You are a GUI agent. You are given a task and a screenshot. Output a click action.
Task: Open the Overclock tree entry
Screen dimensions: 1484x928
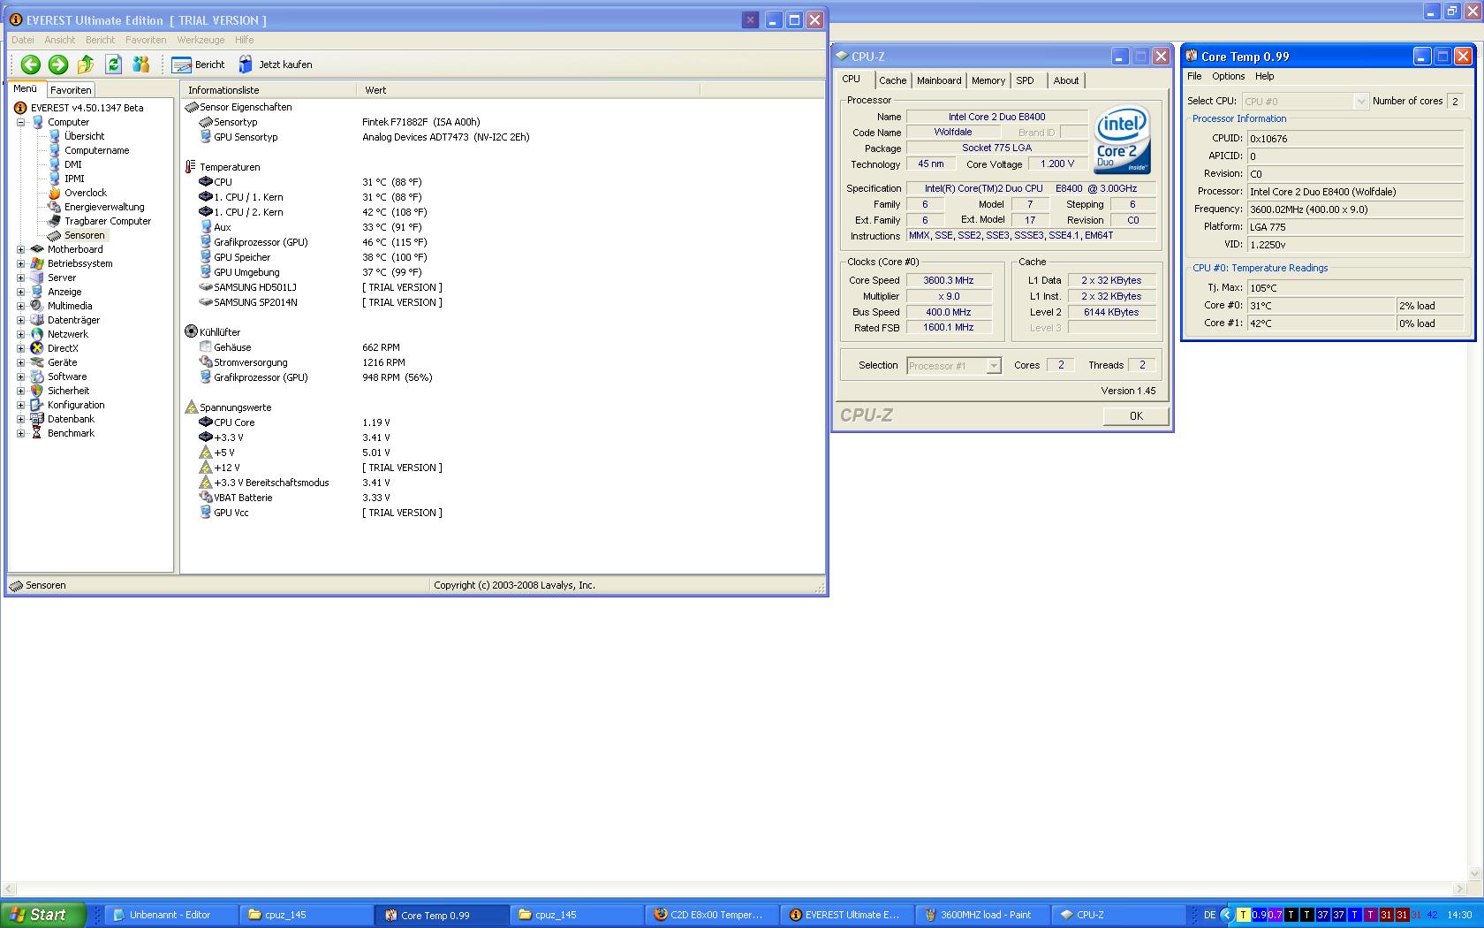(x=85, y=193)
